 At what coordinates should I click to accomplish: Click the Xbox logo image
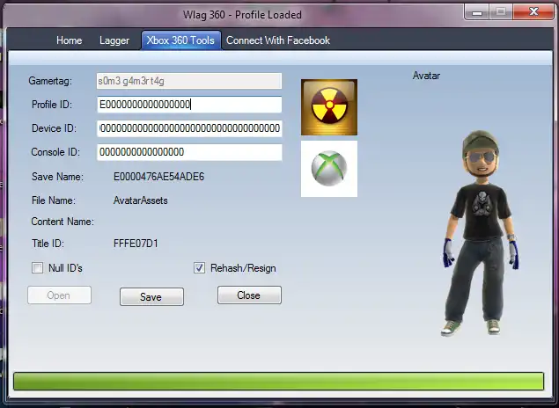(x=329, y=169)
